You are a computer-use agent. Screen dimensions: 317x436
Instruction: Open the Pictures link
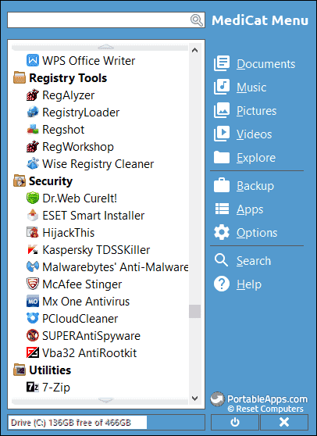[256, 111]
